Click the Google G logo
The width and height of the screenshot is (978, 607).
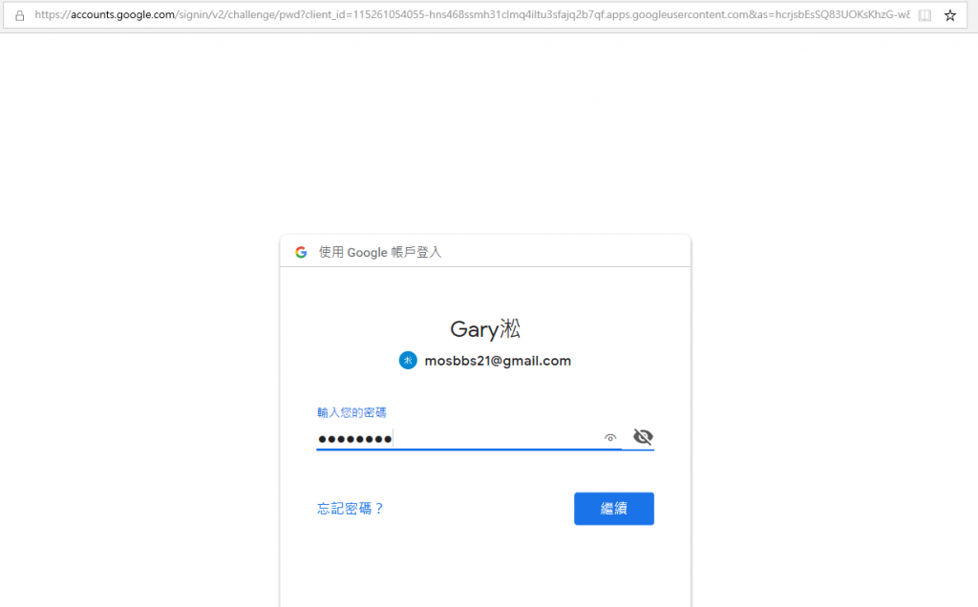point(301,252)
